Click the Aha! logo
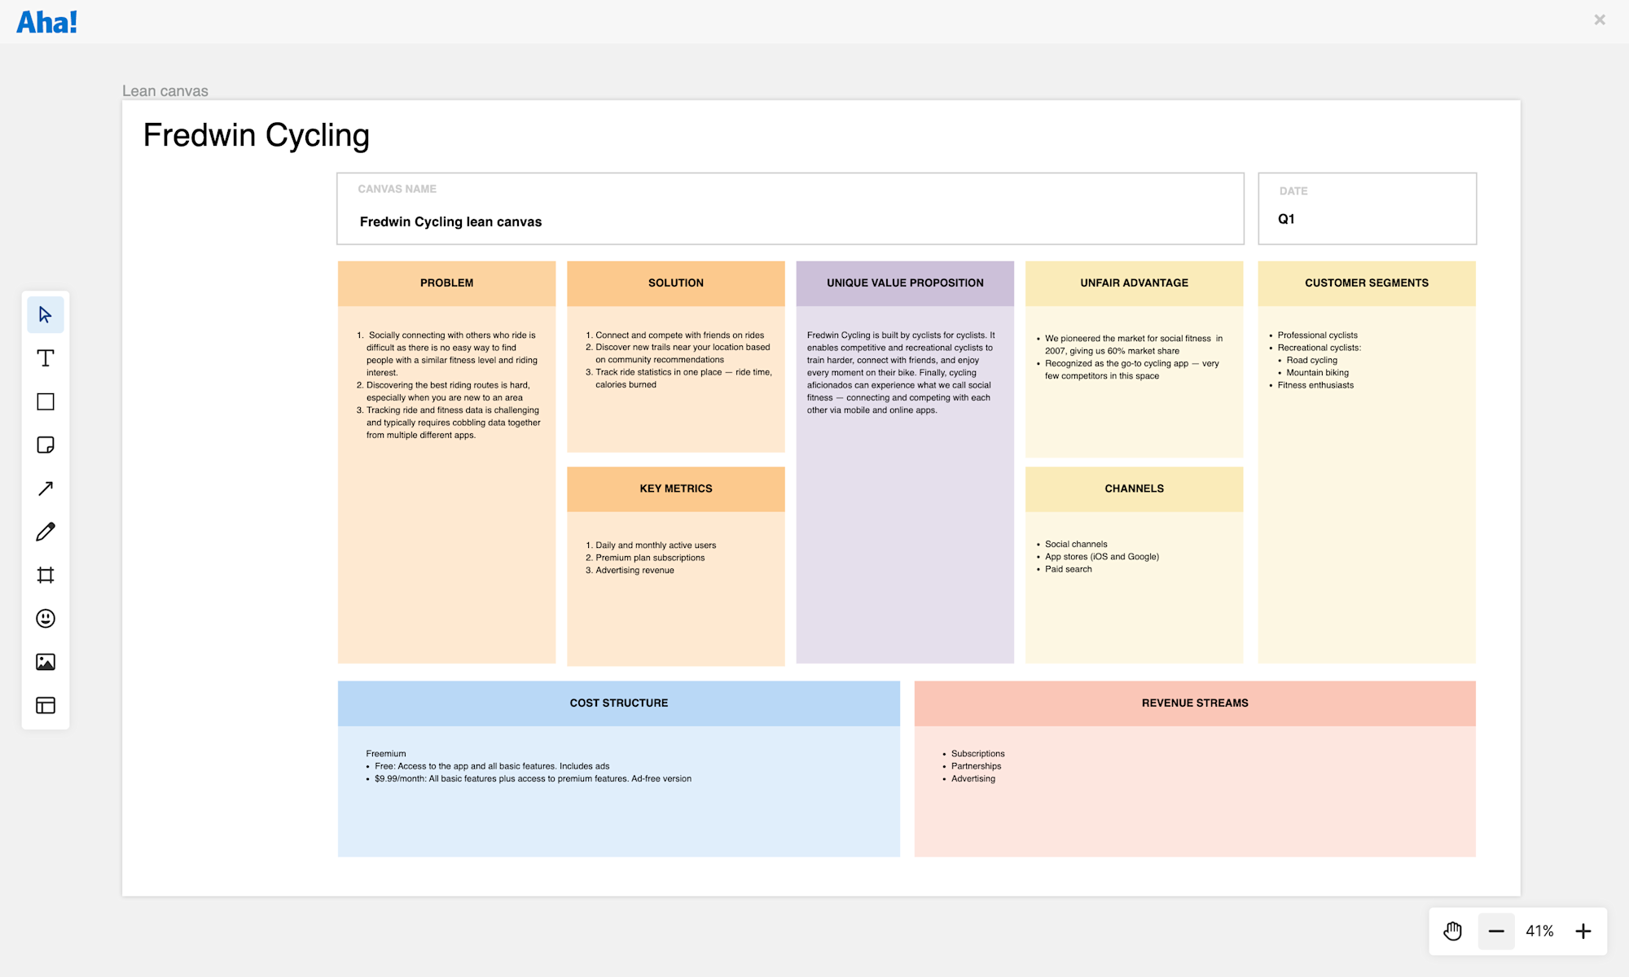 click(46, 22)
